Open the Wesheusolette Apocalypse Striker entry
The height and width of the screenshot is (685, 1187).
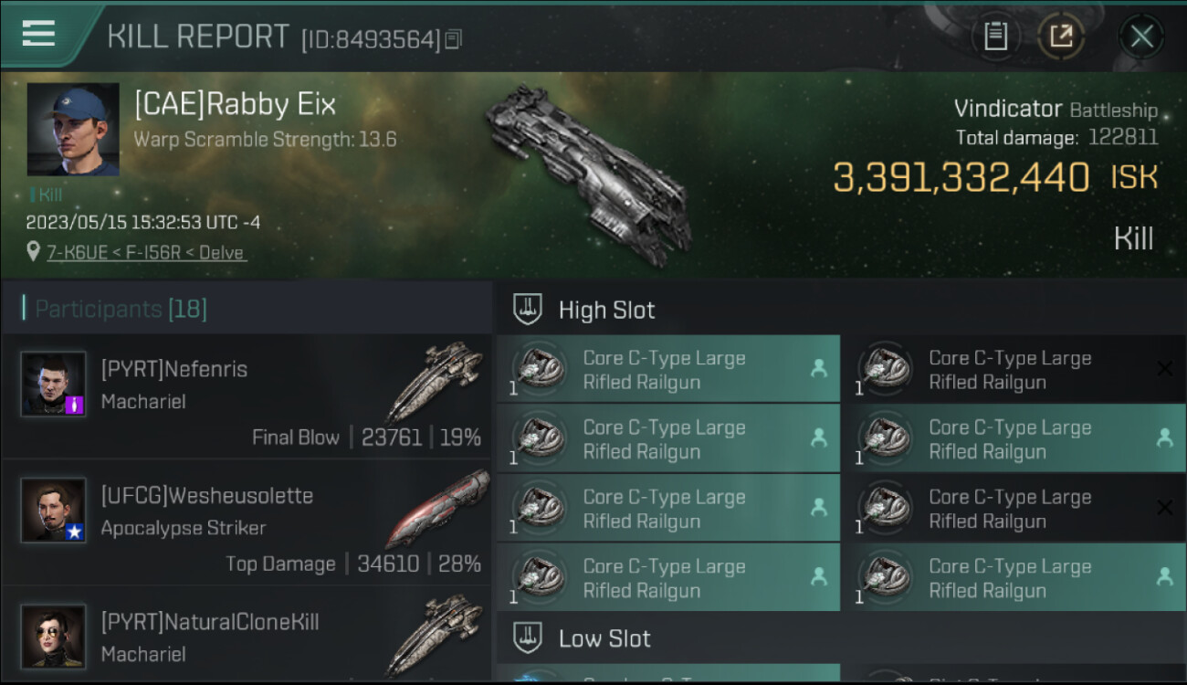coord(247,522)
